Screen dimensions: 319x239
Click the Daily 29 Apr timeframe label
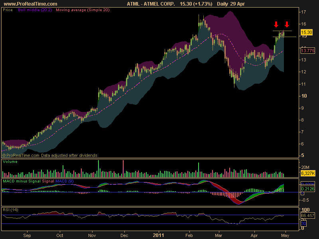pyautogui.click(x=231, y=4)
